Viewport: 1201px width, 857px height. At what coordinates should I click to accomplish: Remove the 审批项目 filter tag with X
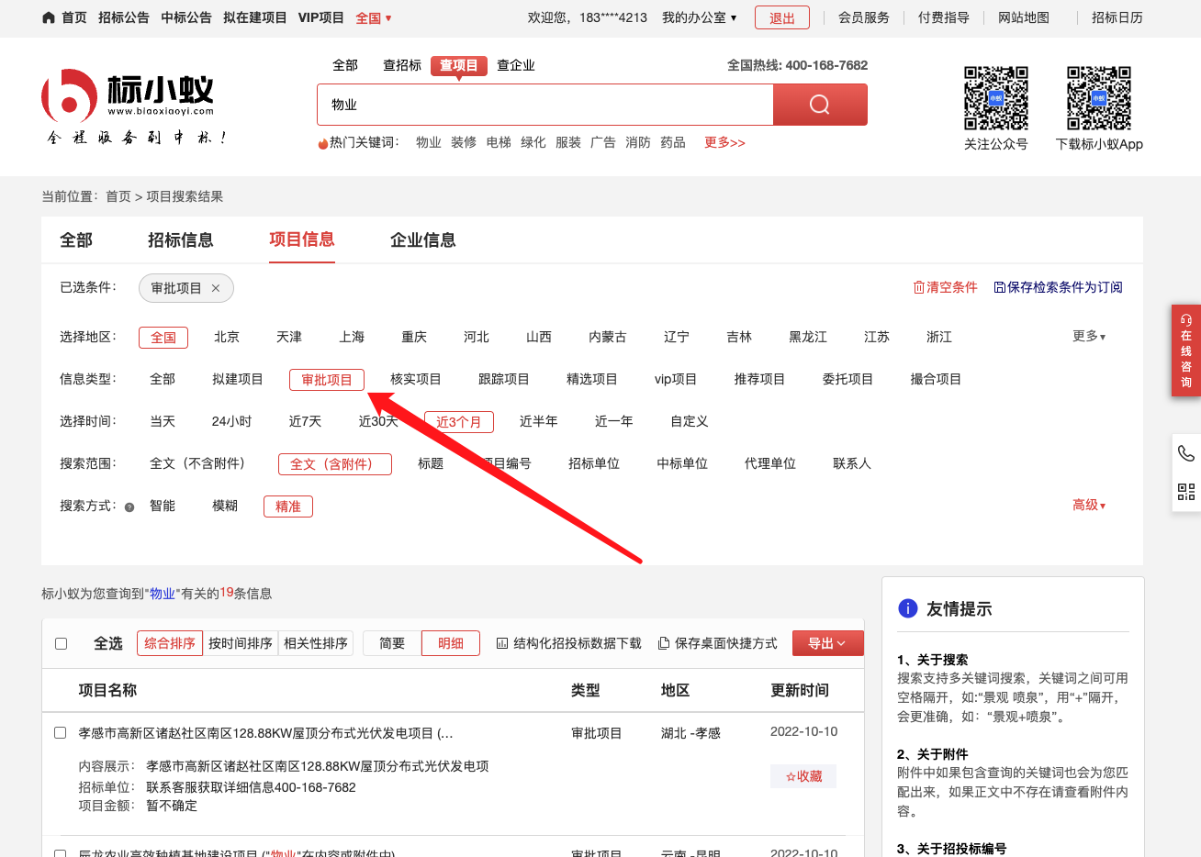[216, 288]
